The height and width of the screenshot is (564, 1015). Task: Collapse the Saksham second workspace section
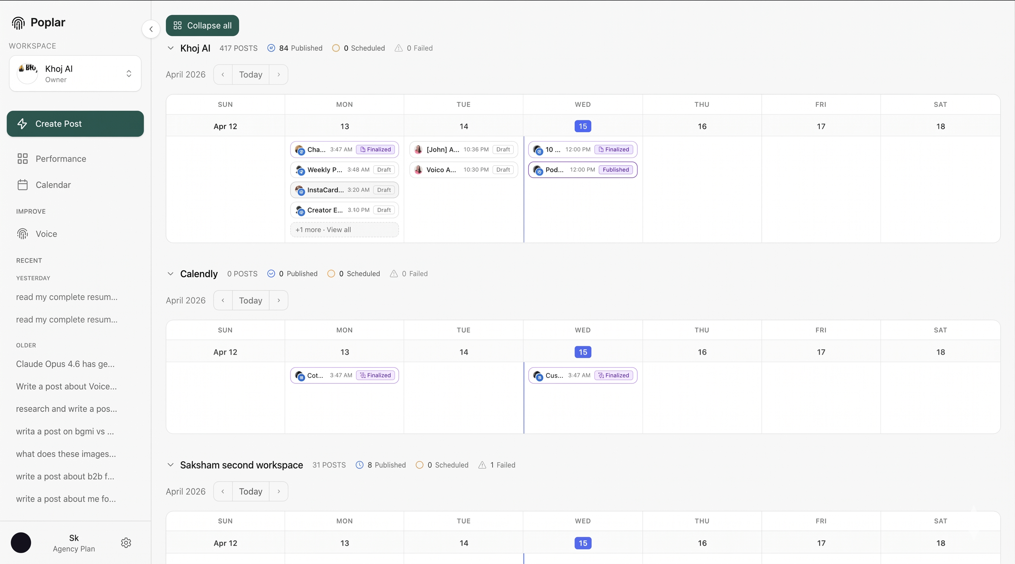(171, 465)
